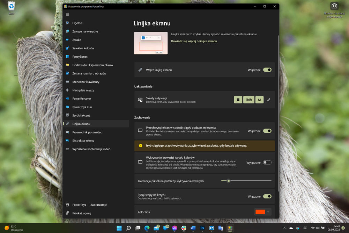Click the Shift key shortcut button
This screenshot has height=233, width=349.
pyautogui.click(x=248, y=100)
